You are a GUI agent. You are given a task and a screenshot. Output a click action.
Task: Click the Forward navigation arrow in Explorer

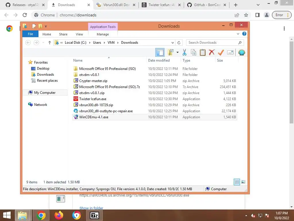(36, 43)
